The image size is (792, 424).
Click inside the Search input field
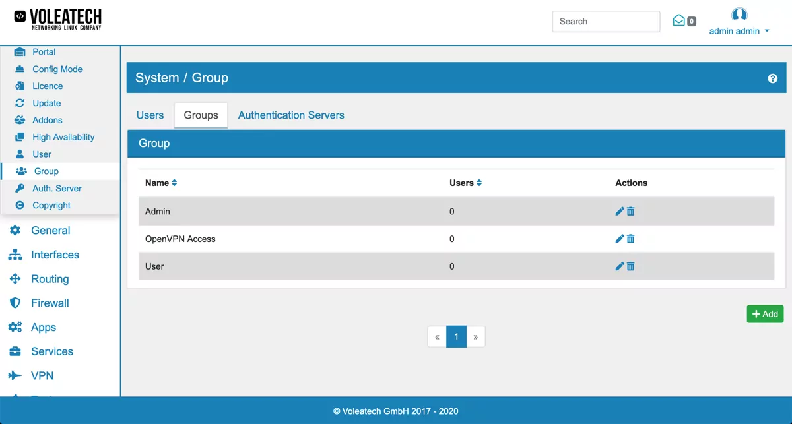pos(605,21)
